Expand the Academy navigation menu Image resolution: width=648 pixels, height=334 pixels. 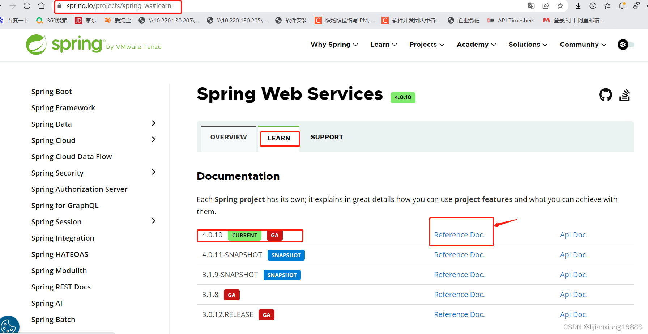(476, 45)
